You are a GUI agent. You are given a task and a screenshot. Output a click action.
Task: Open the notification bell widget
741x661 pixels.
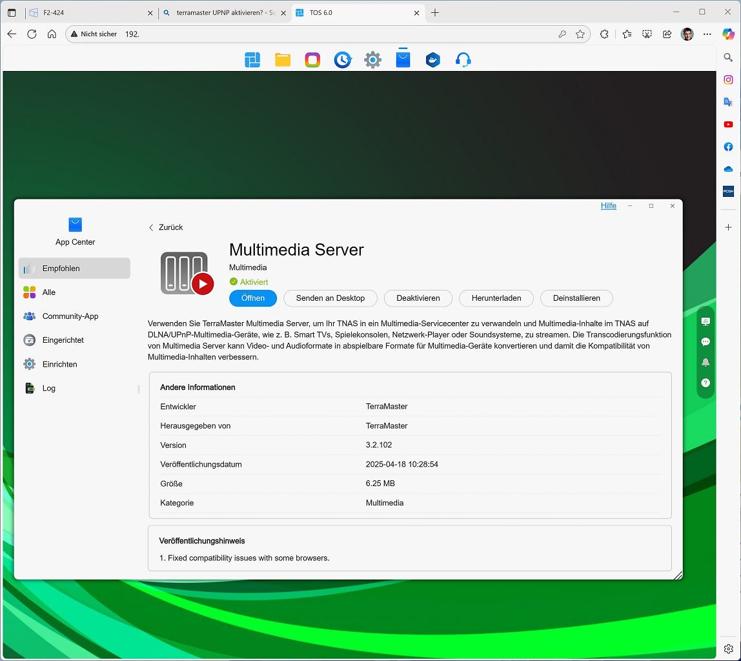point(705,362)
